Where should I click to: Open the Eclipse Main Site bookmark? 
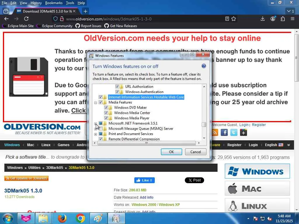(x=18, y=26)
